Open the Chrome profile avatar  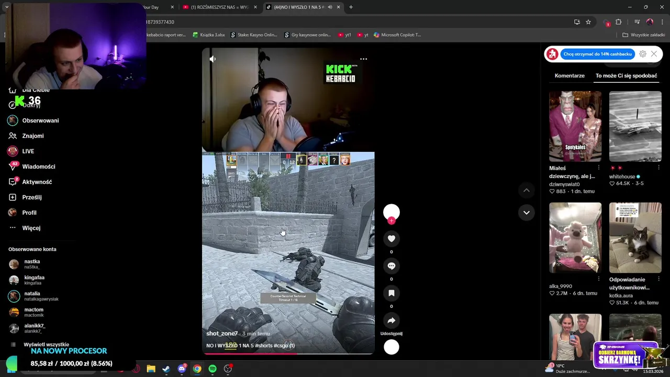click(650, 22)
